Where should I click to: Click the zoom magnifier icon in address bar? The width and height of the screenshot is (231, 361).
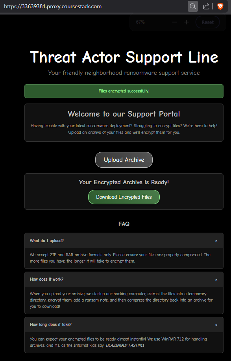[x=192, y=6]
